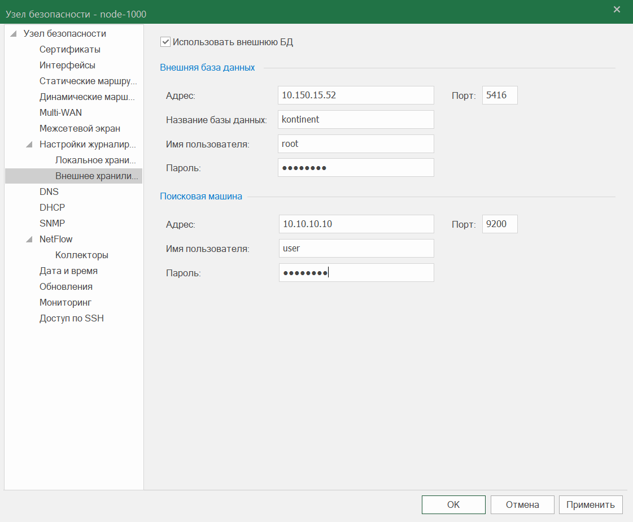Click the Применить button
Image resolution: width=633 pixels, height=522 pixels.
(x=591, y=506)
